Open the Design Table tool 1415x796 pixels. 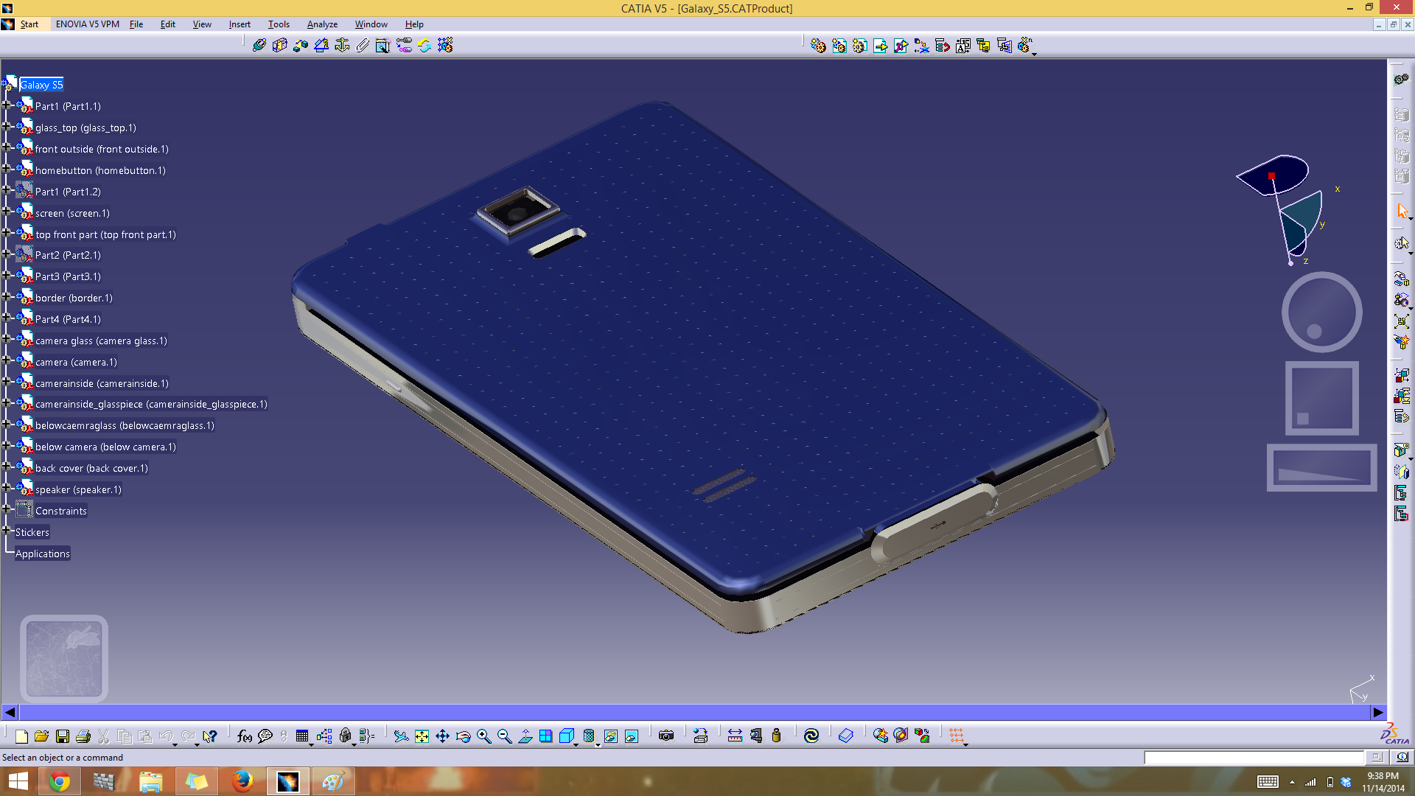(302, 736)
